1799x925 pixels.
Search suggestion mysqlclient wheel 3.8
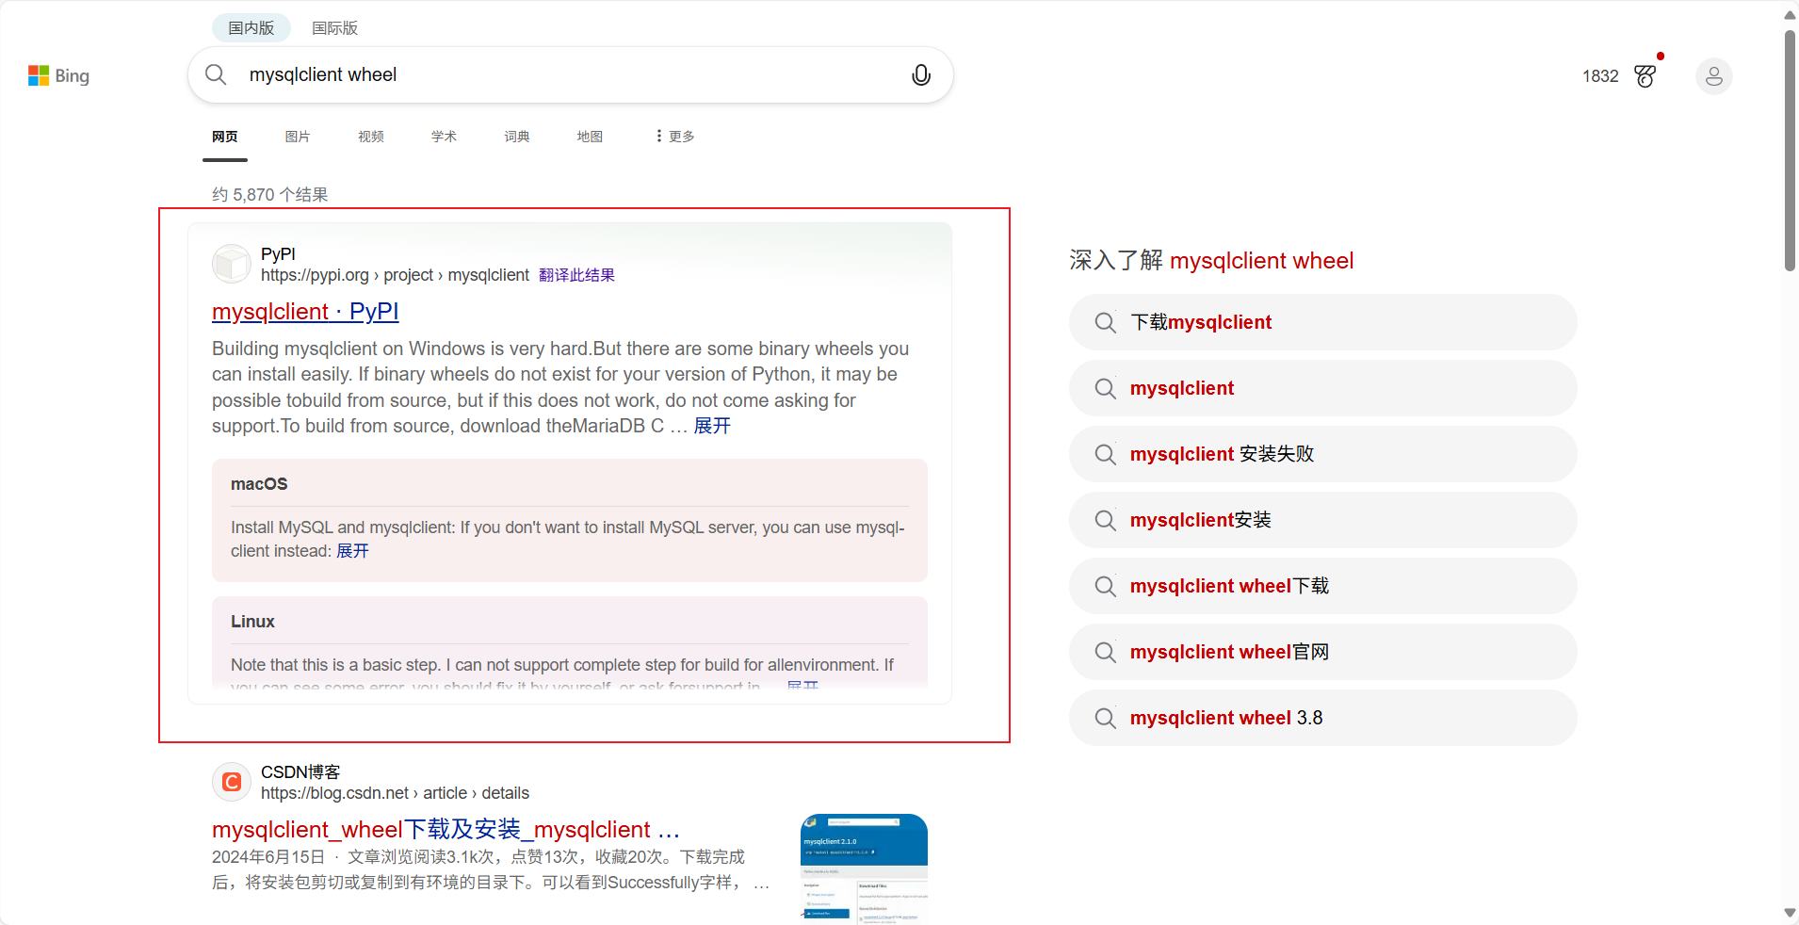tap(1322, 718)
